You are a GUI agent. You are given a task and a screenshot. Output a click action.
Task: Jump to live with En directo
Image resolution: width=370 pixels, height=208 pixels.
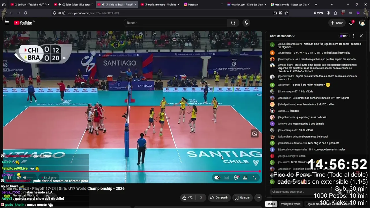tap(49, 178)
